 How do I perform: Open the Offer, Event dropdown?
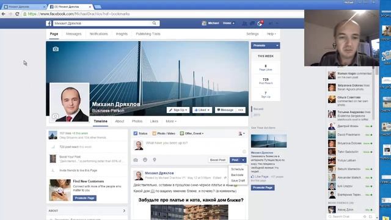[192, 133]
